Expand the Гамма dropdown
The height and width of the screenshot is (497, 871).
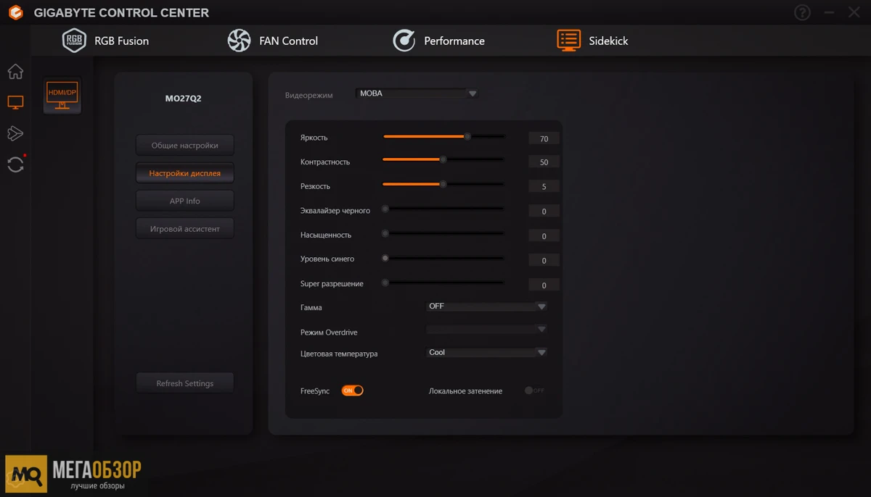(486, 306)
